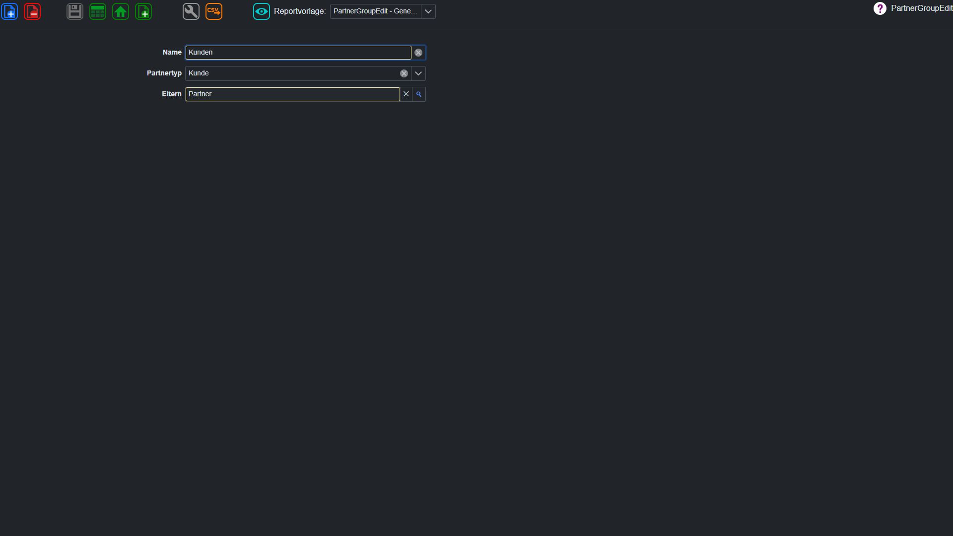Clear the Eltern field with the X
Image resolution: width=953 pixels, height=536 pixels.
pyautogui.click(x=406, y=94)
